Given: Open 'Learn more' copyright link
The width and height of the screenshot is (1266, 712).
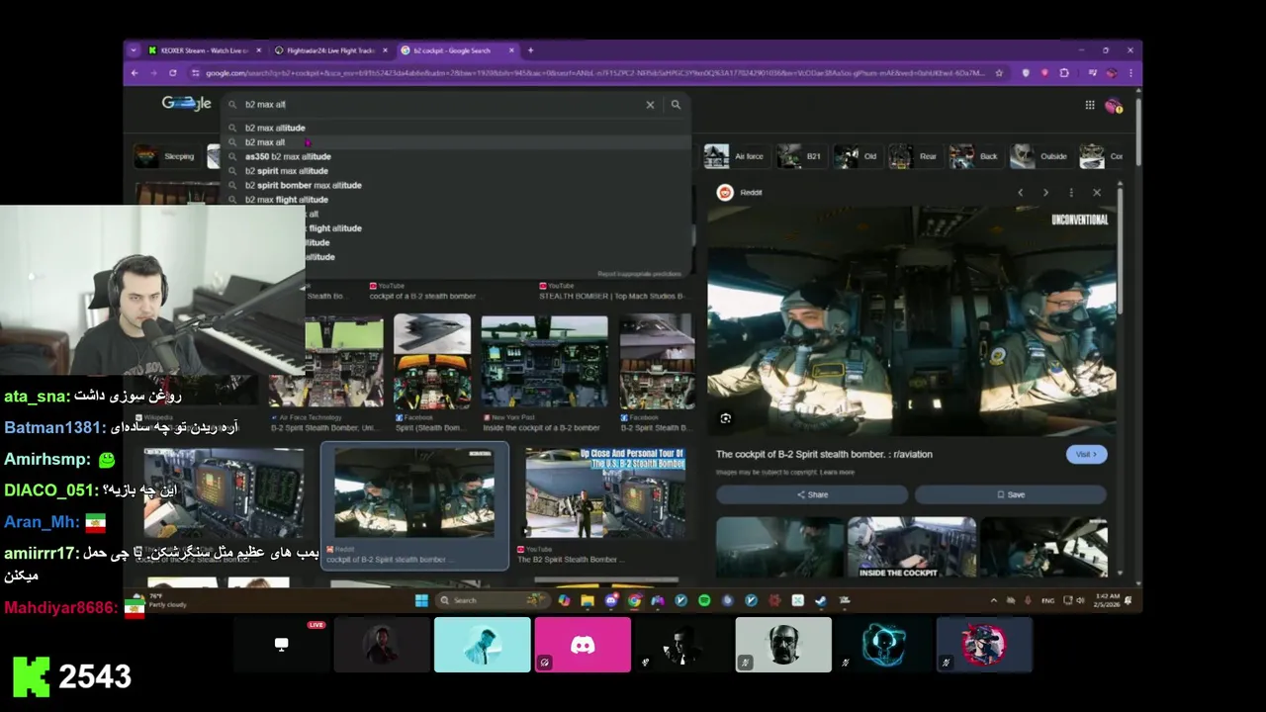Looking at the screenshot, I should tap(837, 473).
